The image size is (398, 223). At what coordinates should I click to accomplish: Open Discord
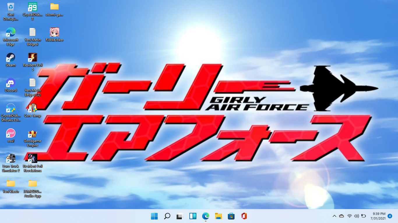tap(11, 82)
